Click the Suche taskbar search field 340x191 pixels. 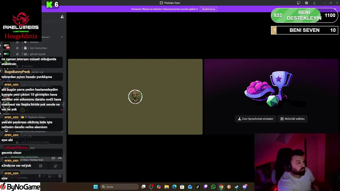pyautogui.click(x=119, y=187)
